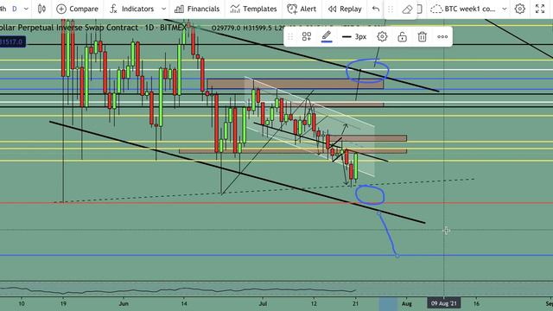Expand the layout options dropdown arrow
Screen dimensions: 553x311
(505, 9)
